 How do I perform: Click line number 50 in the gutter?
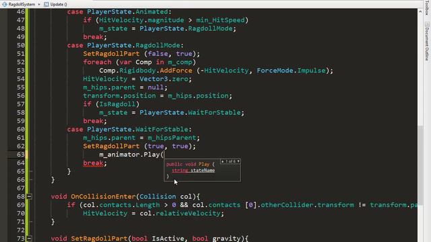pos(21,45)
